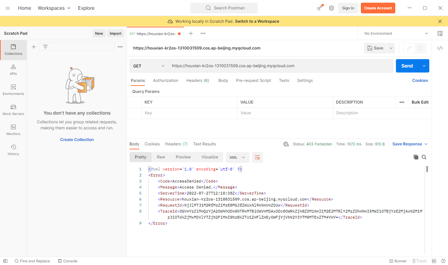Add a new request tab with plus

click(191, 33)
